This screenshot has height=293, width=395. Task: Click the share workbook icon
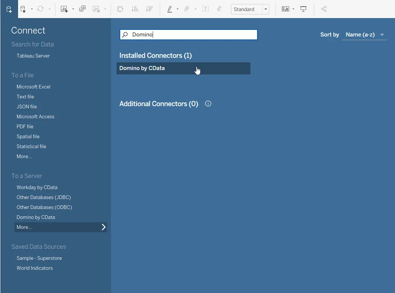(324, 9)
